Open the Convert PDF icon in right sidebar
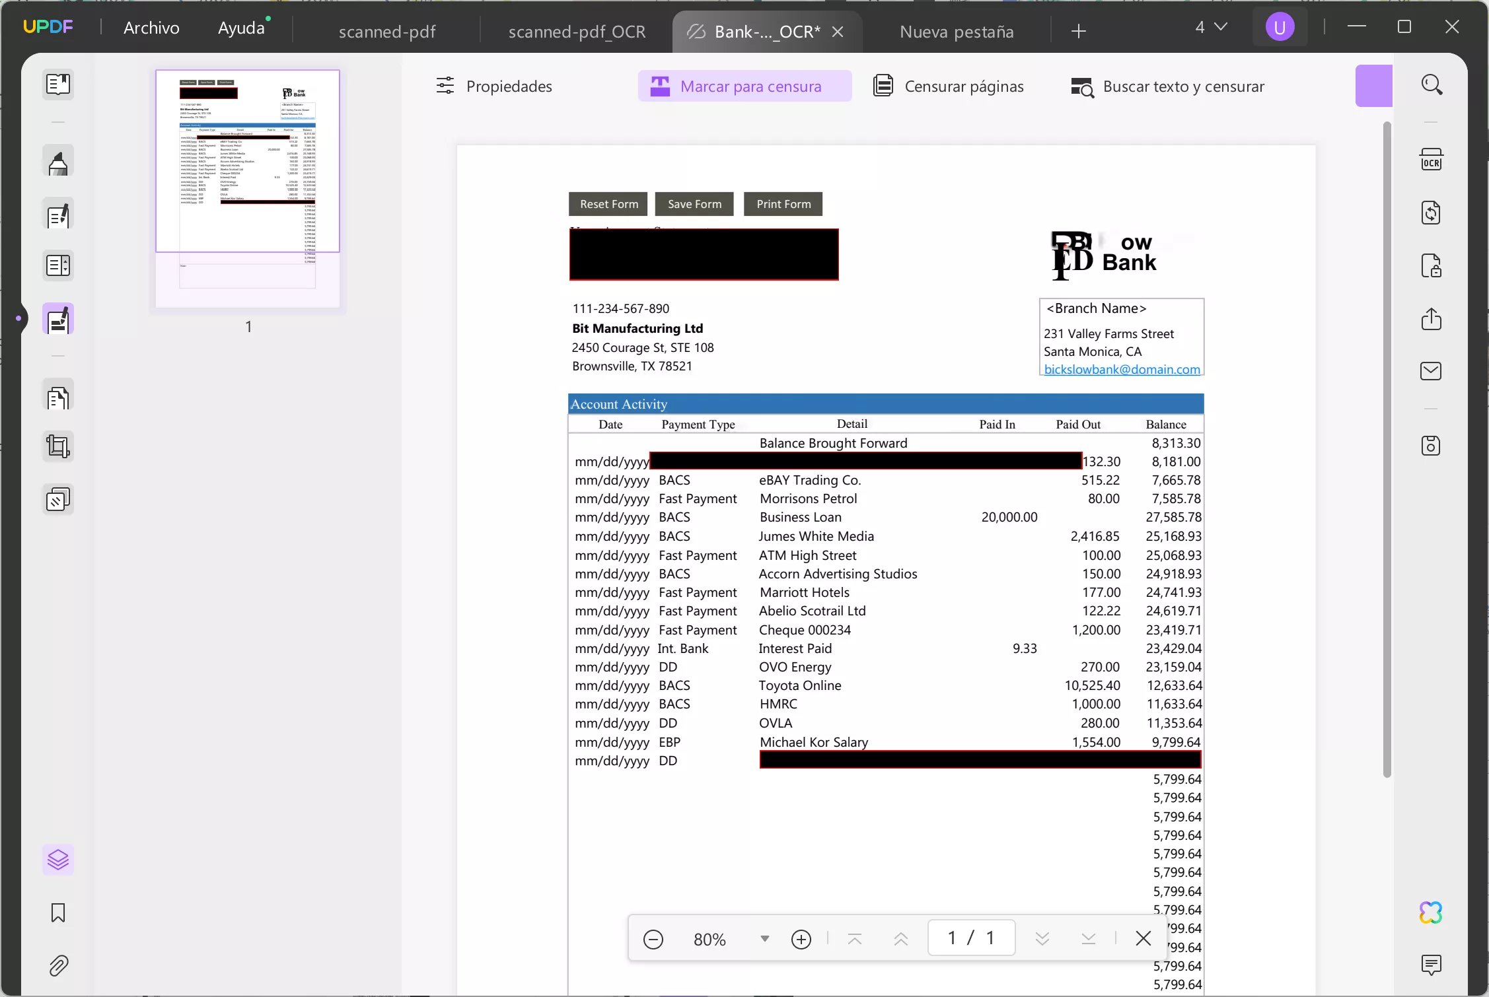The image size is (1489, 997). (1432, 213)
